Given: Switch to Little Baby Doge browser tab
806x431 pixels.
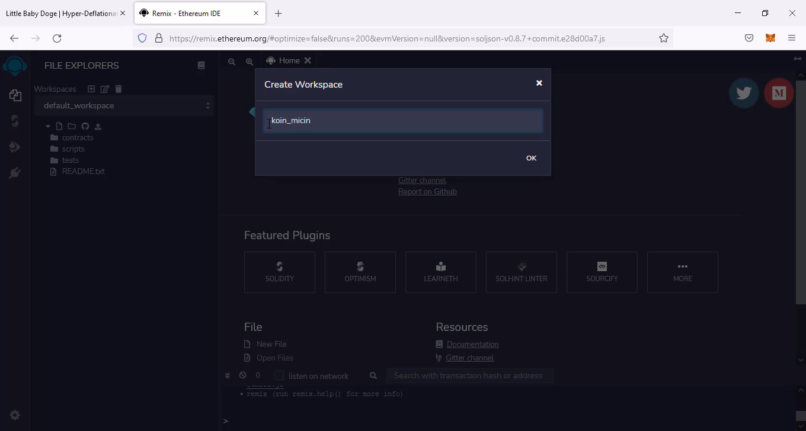Looking at the screenshot, I should 61,13.
